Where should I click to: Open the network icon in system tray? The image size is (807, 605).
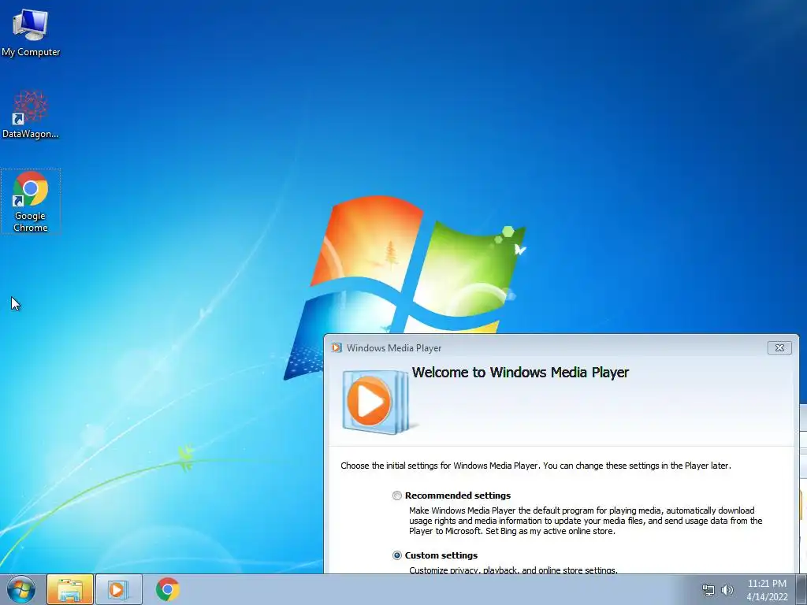click(708, 590)
